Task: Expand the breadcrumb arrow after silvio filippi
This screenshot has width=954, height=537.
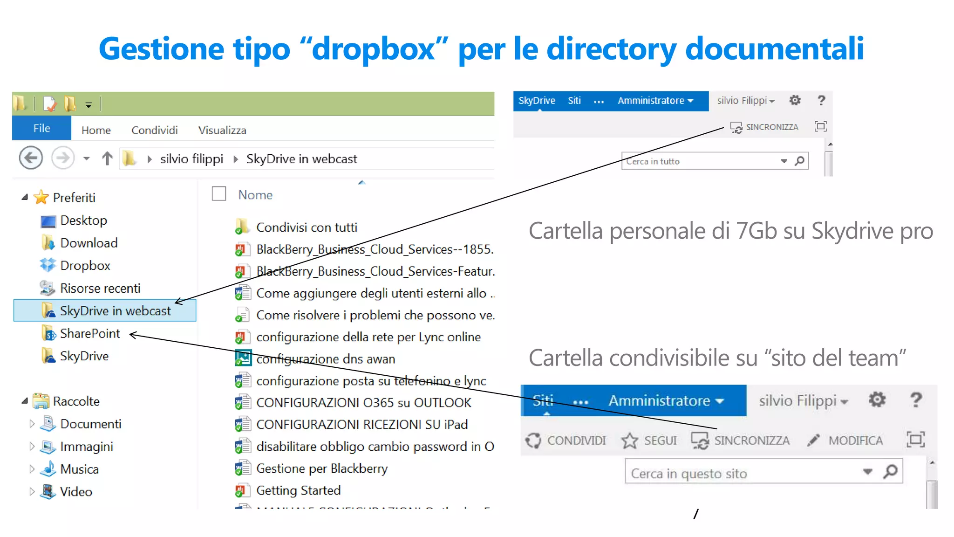Action: coord(236,159)
